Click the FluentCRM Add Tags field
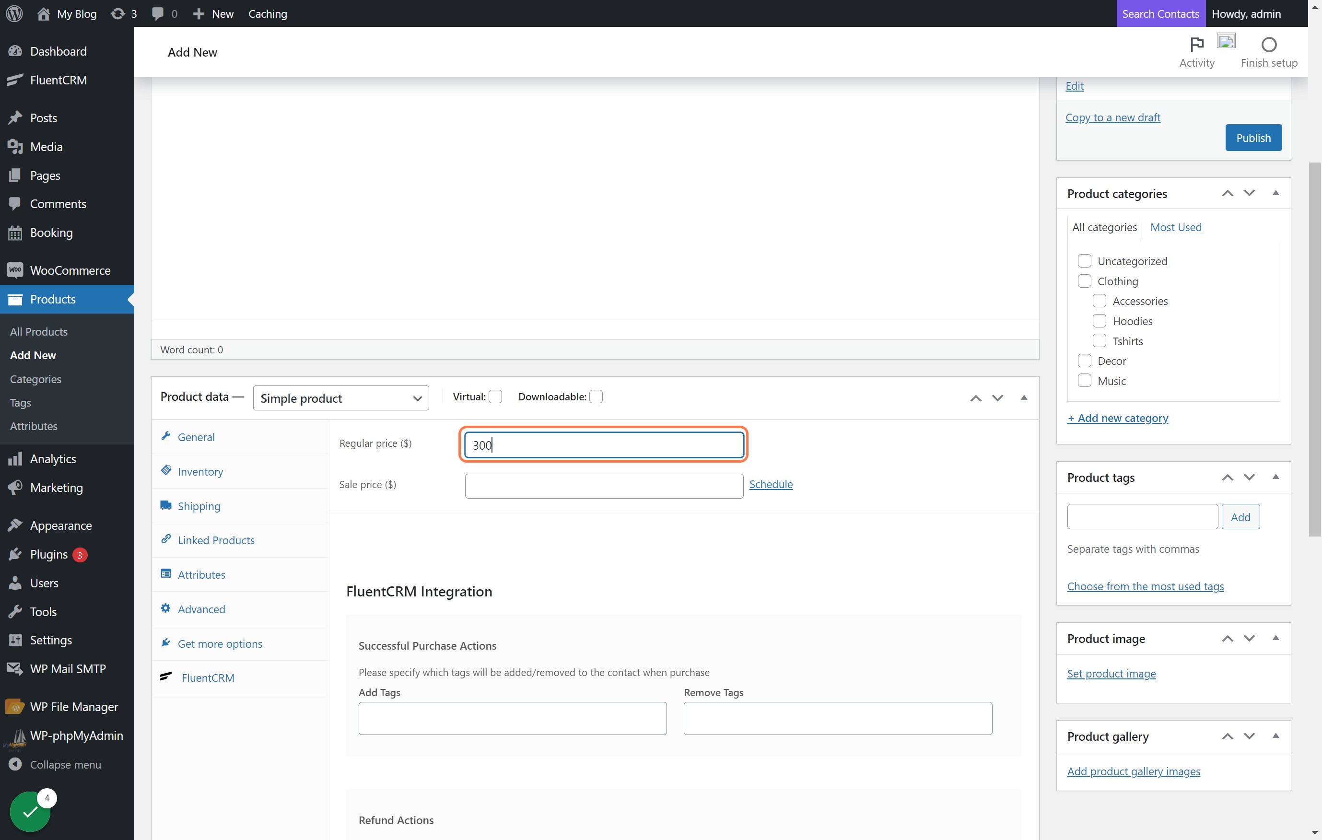 tap(512, 718)
